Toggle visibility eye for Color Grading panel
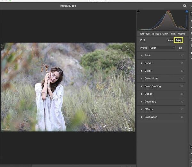The height and width of the screenshot is (167, 192). click(182, 86)
